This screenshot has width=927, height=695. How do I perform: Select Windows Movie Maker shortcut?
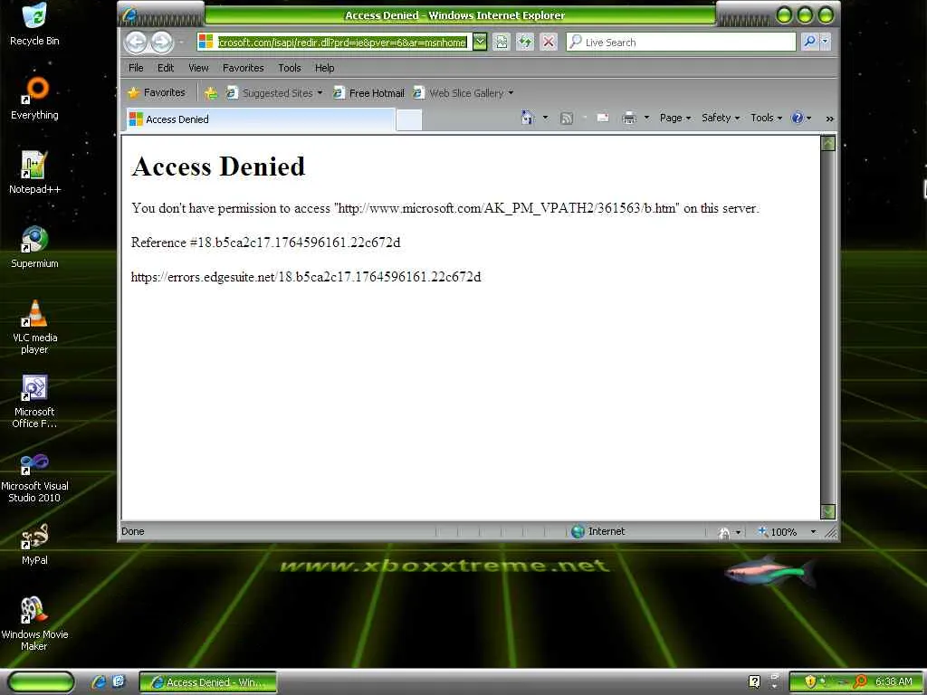click(x=34, y=624)
